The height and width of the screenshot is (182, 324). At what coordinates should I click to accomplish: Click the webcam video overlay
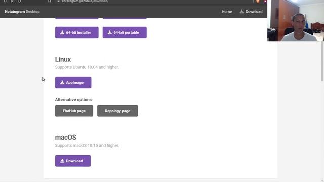pyautogui.click(x=296, y=21)
